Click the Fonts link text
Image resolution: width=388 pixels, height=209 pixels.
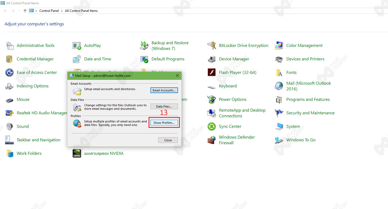click(x=291, y=73)
